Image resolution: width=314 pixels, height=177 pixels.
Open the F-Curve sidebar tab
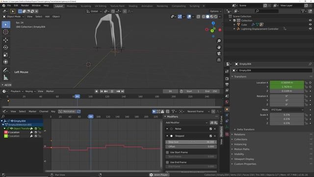point(221,120)
